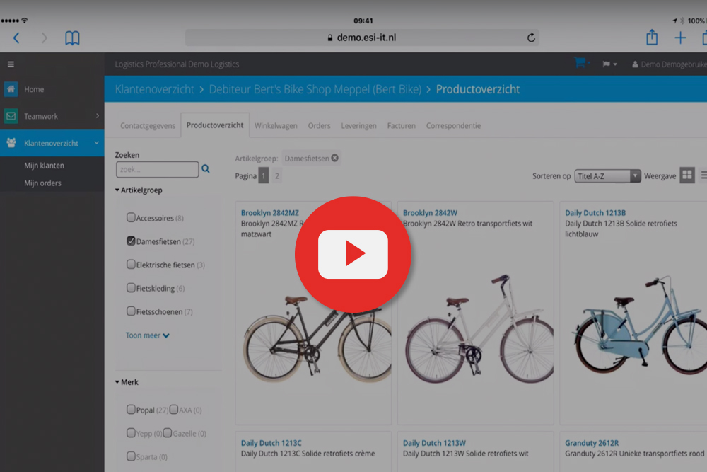Click the Klantenoverzicht breadcrumb link
Viewport: 707px width, 472px height.
tap(155, 89)
